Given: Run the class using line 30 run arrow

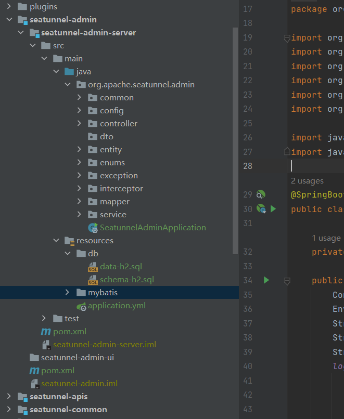Looking at the screenshot, I should (273, 208).
